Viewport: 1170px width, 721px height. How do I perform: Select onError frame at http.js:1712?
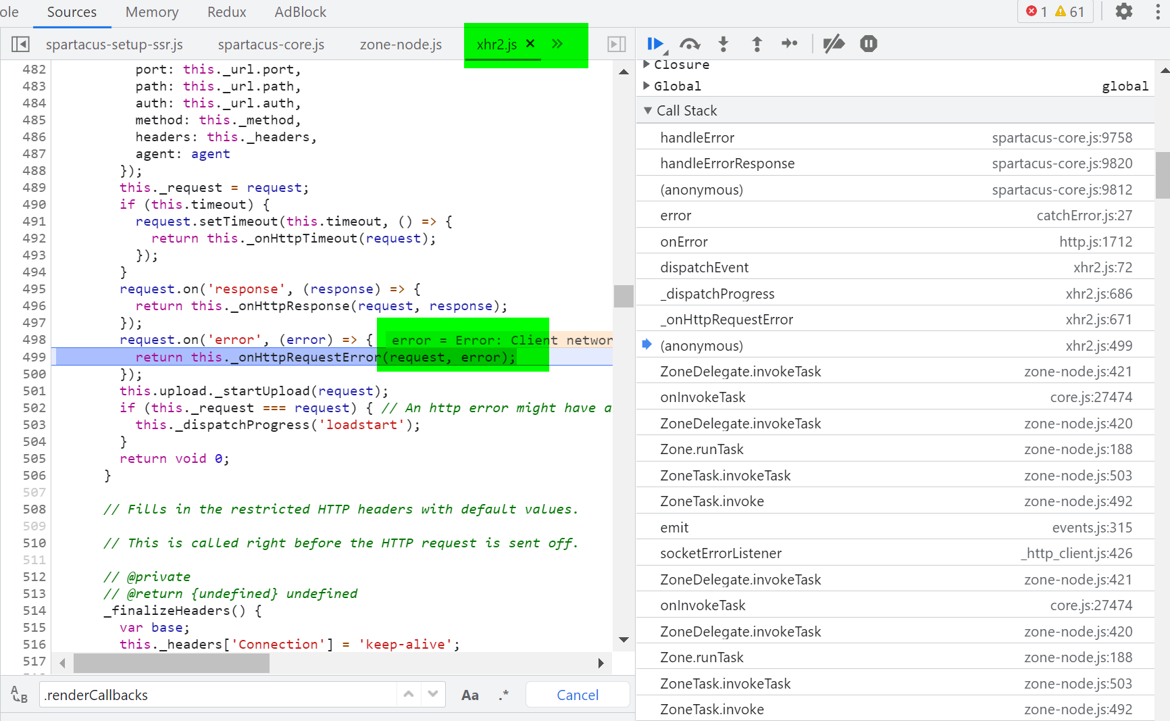pos(895,242)
